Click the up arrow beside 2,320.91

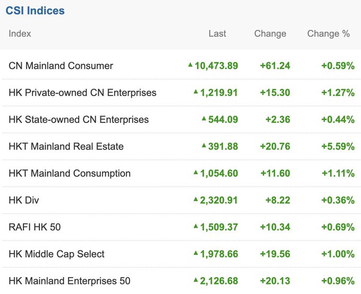[x=196, y=200]
